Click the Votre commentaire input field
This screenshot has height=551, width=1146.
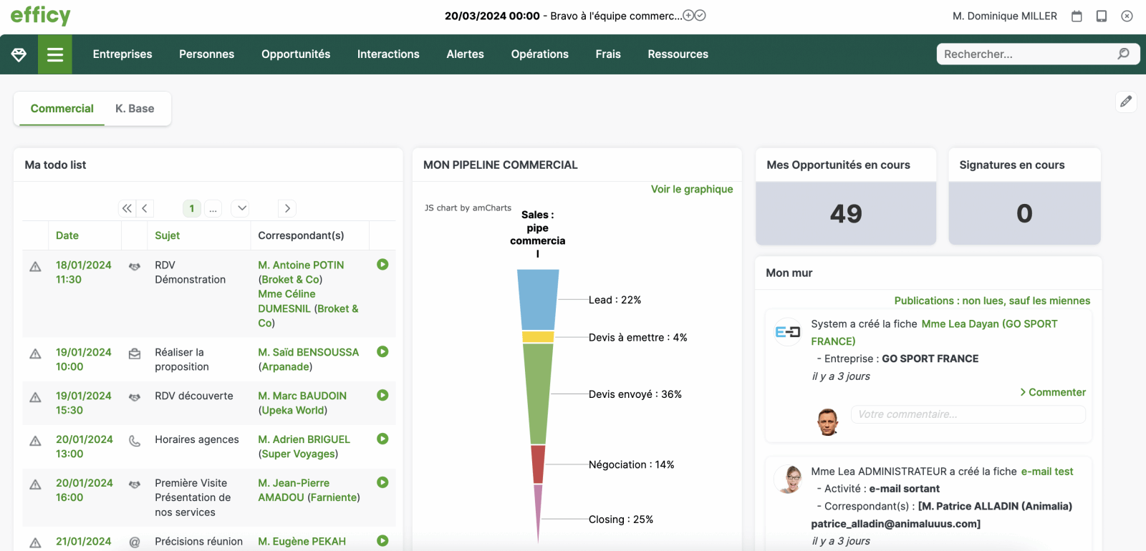[x=968, y=414]
